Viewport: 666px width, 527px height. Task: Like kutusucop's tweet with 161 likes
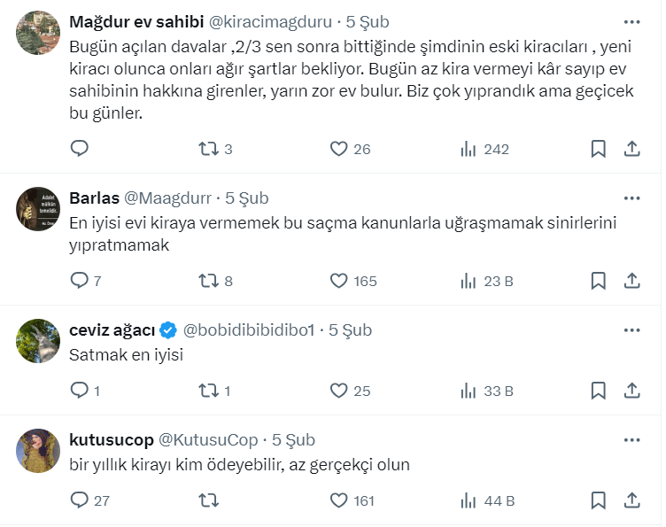click(x=338, y=500)
